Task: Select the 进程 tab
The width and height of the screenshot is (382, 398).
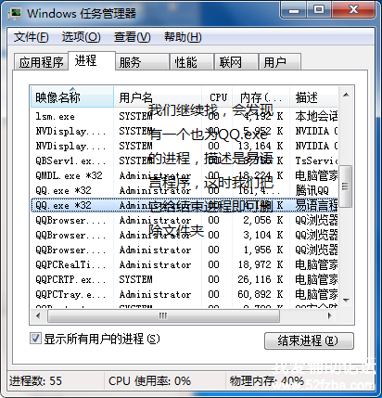Action: (x=92, y=60)
